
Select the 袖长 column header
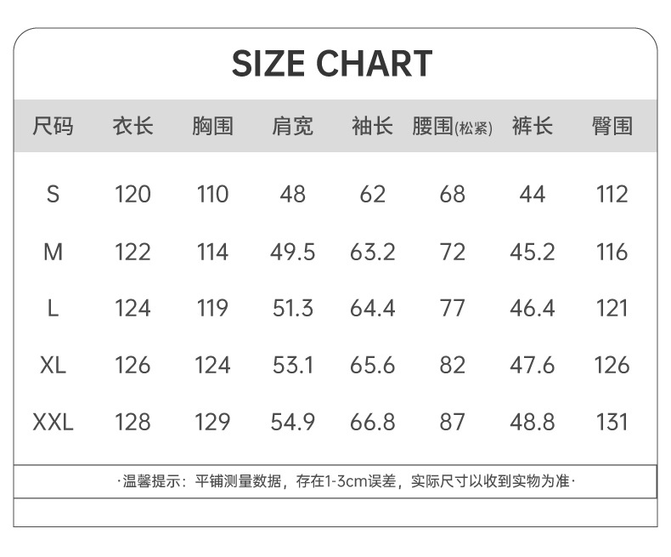click(x=372, y=127)
